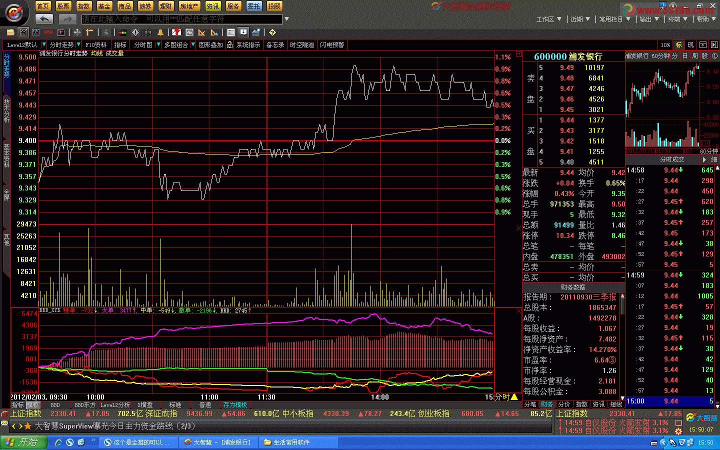Click the yellow triangle at time axis end

pos(514,397)
